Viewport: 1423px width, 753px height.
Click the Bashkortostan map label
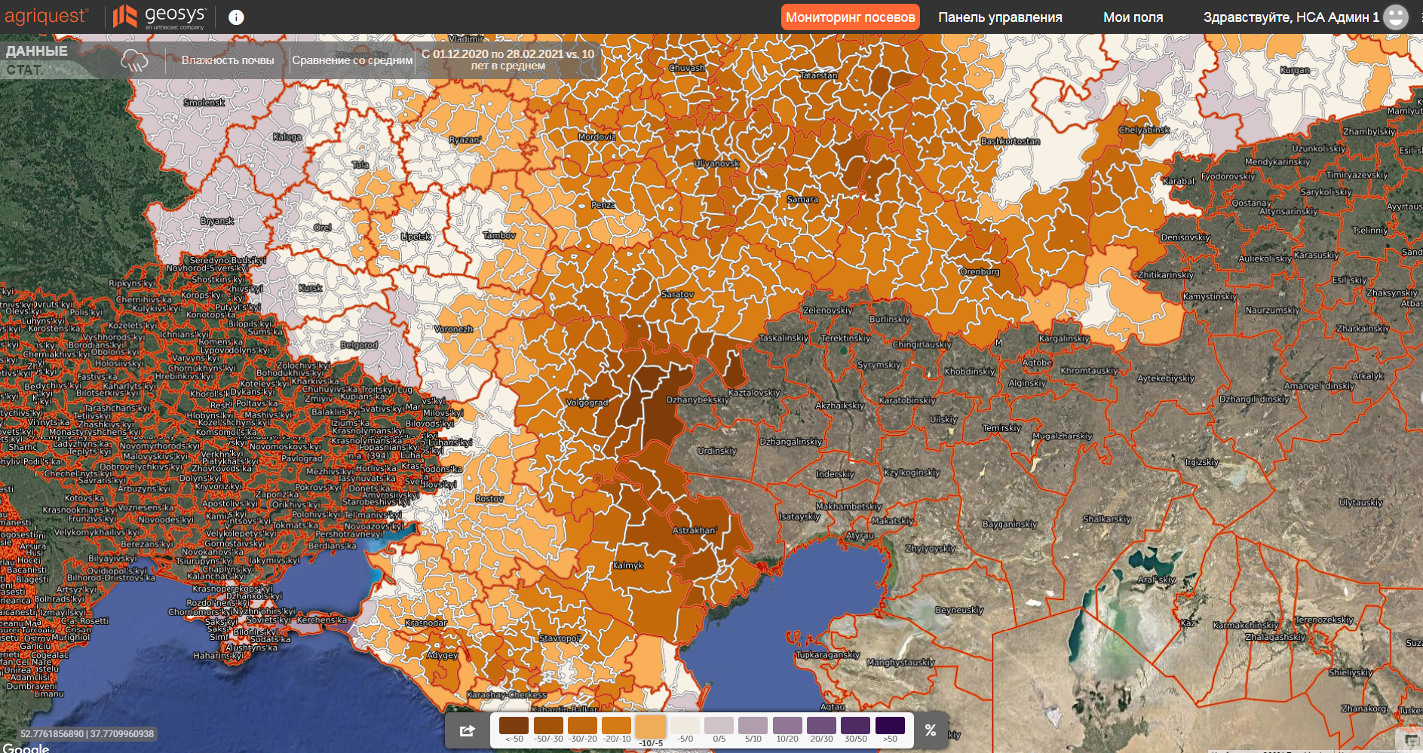pos(1011,142)
